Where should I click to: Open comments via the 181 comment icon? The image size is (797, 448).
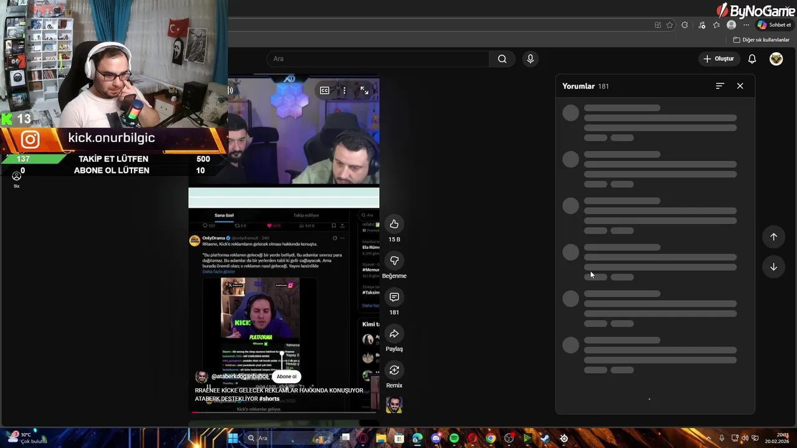coord(394,297)
